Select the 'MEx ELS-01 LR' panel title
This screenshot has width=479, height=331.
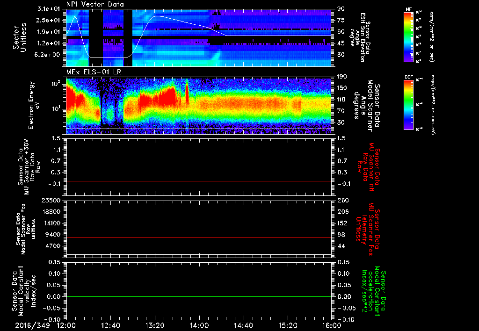point(94,72)
